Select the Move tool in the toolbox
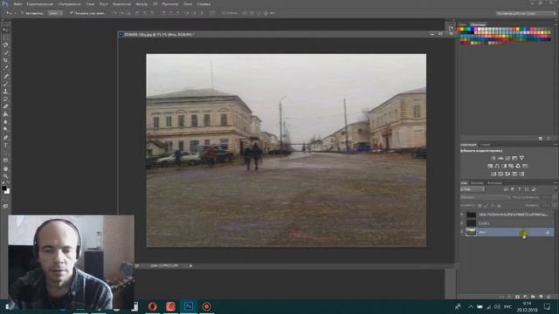Screen dimensions: 559x314 click(6, 30)
